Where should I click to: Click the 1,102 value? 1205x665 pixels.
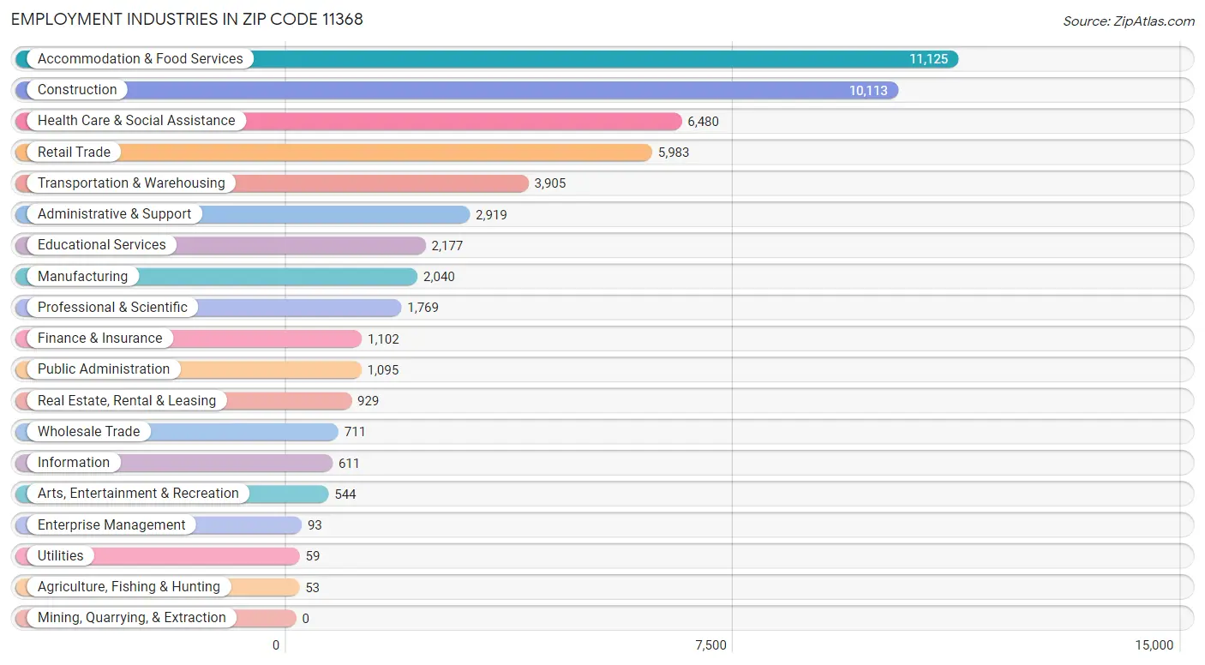click(x=383, y=339)
